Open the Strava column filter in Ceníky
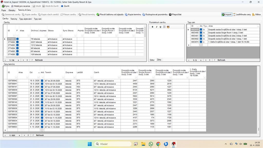Screen dimensions: 263x148 coord(61,35)
